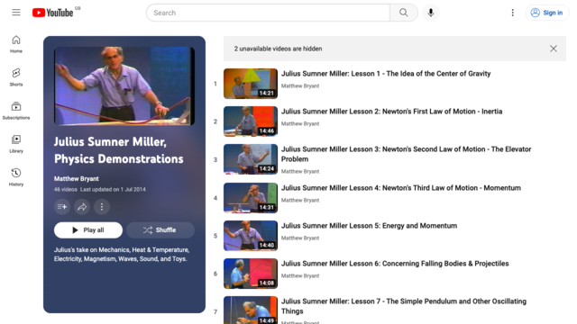Open Matthew Bryant channel in playlist panel

[76, 178]
